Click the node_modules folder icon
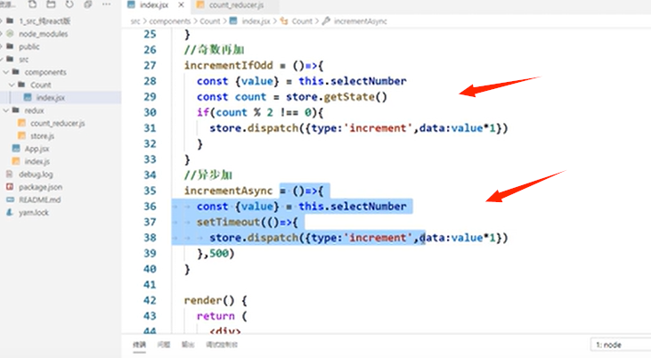Viewport: 651px width, 358px height. pos(10,34)
